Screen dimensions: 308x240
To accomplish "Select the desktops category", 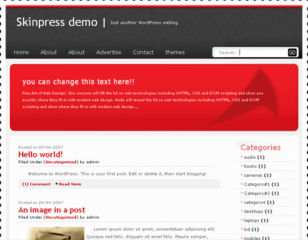I will click(x=253, y=212).
